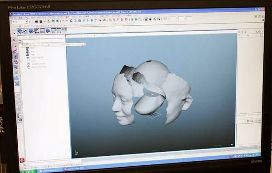
Task: Open the second menu in menu bar
Action: [20, 18]
